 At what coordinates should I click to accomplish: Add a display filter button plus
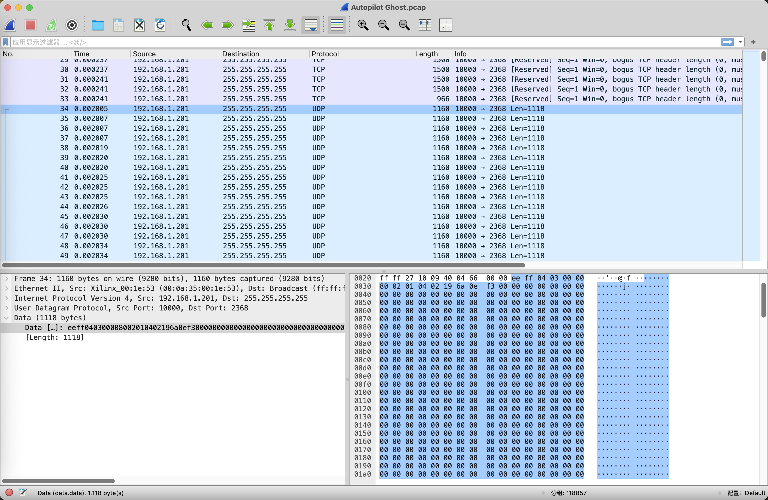point(753,42)
